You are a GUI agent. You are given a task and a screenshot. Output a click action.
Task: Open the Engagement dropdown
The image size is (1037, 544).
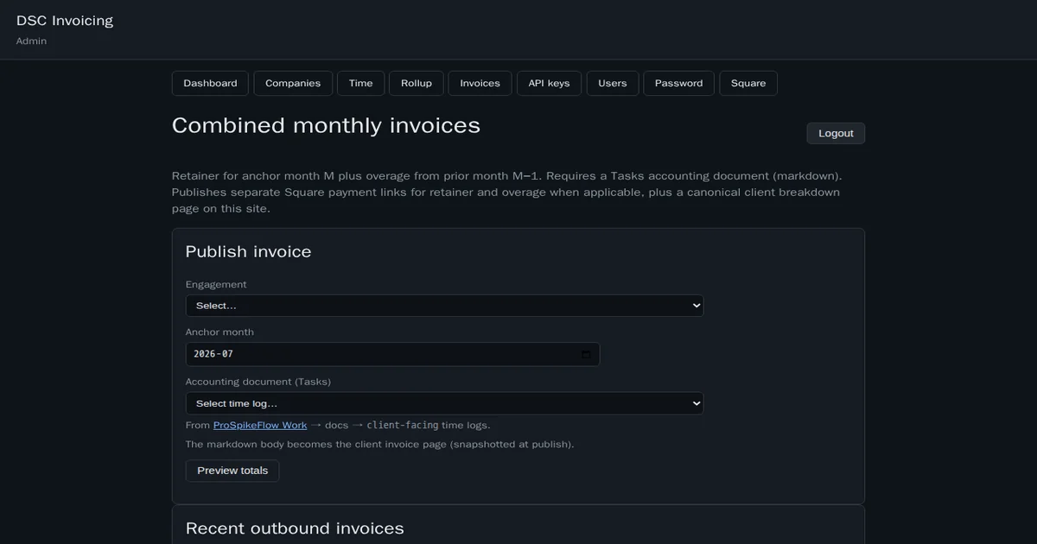point(444,306)
